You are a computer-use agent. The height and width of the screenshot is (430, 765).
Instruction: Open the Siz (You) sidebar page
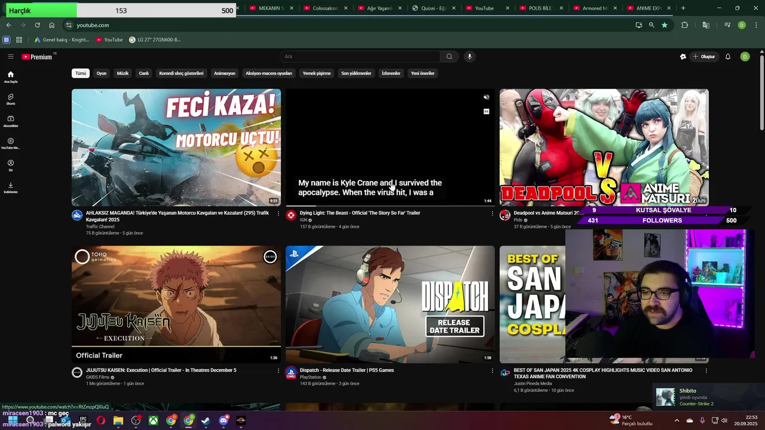pos(11,165)
